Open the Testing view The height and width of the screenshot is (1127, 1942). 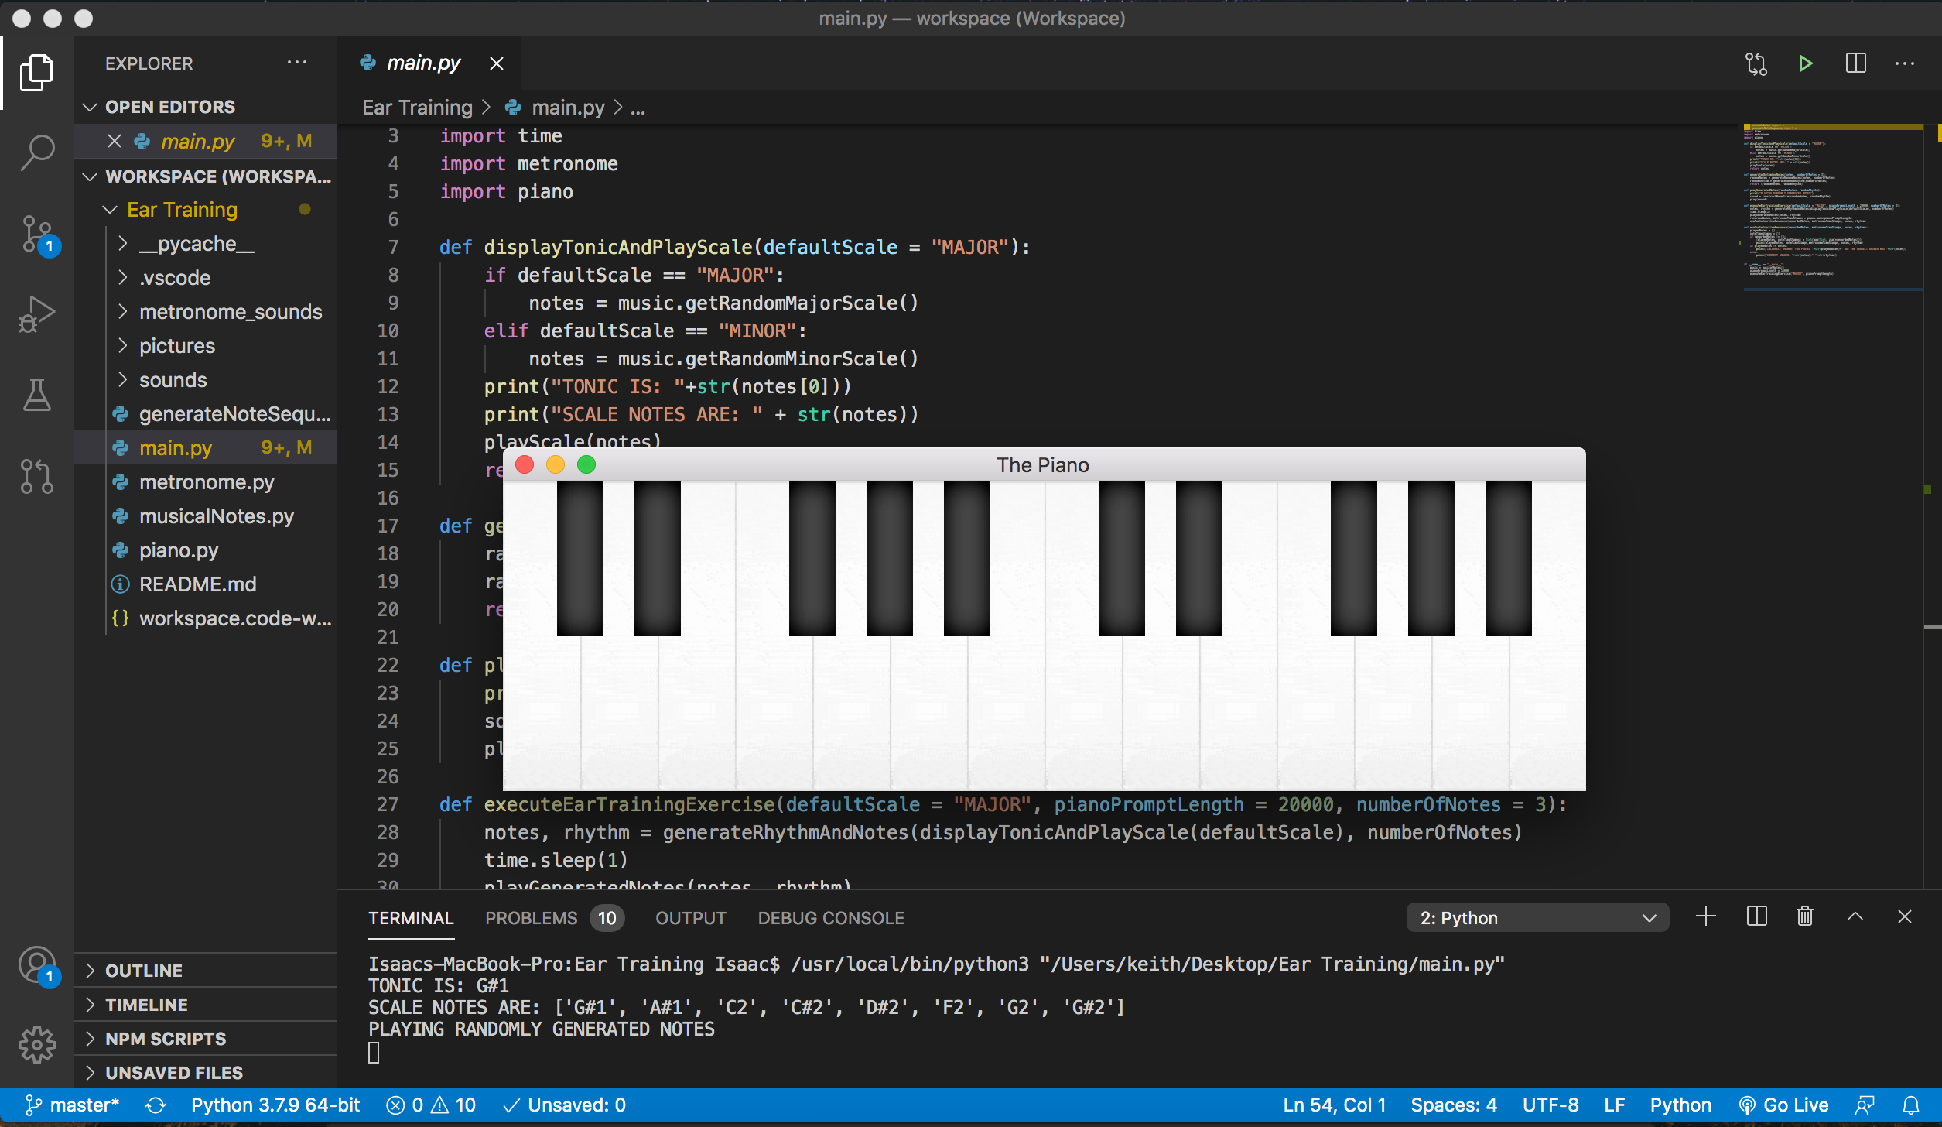(36, 396)
